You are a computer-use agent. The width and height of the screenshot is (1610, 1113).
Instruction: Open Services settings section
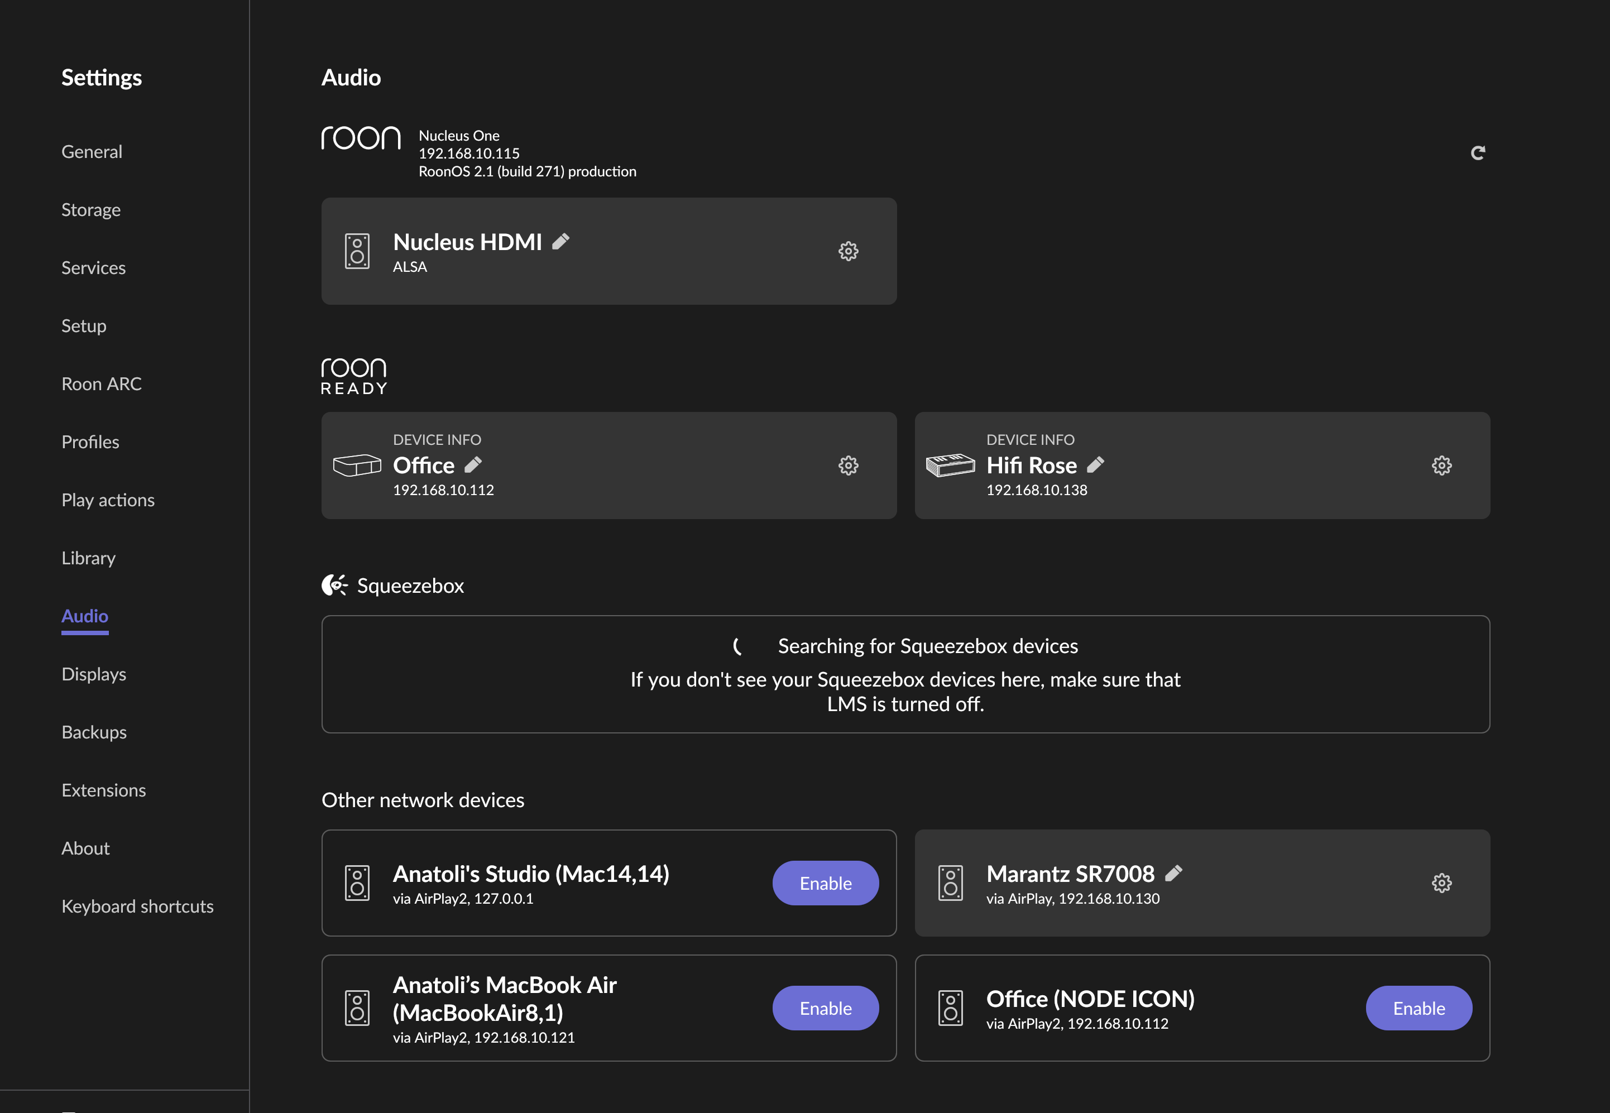tap(93, 267)
